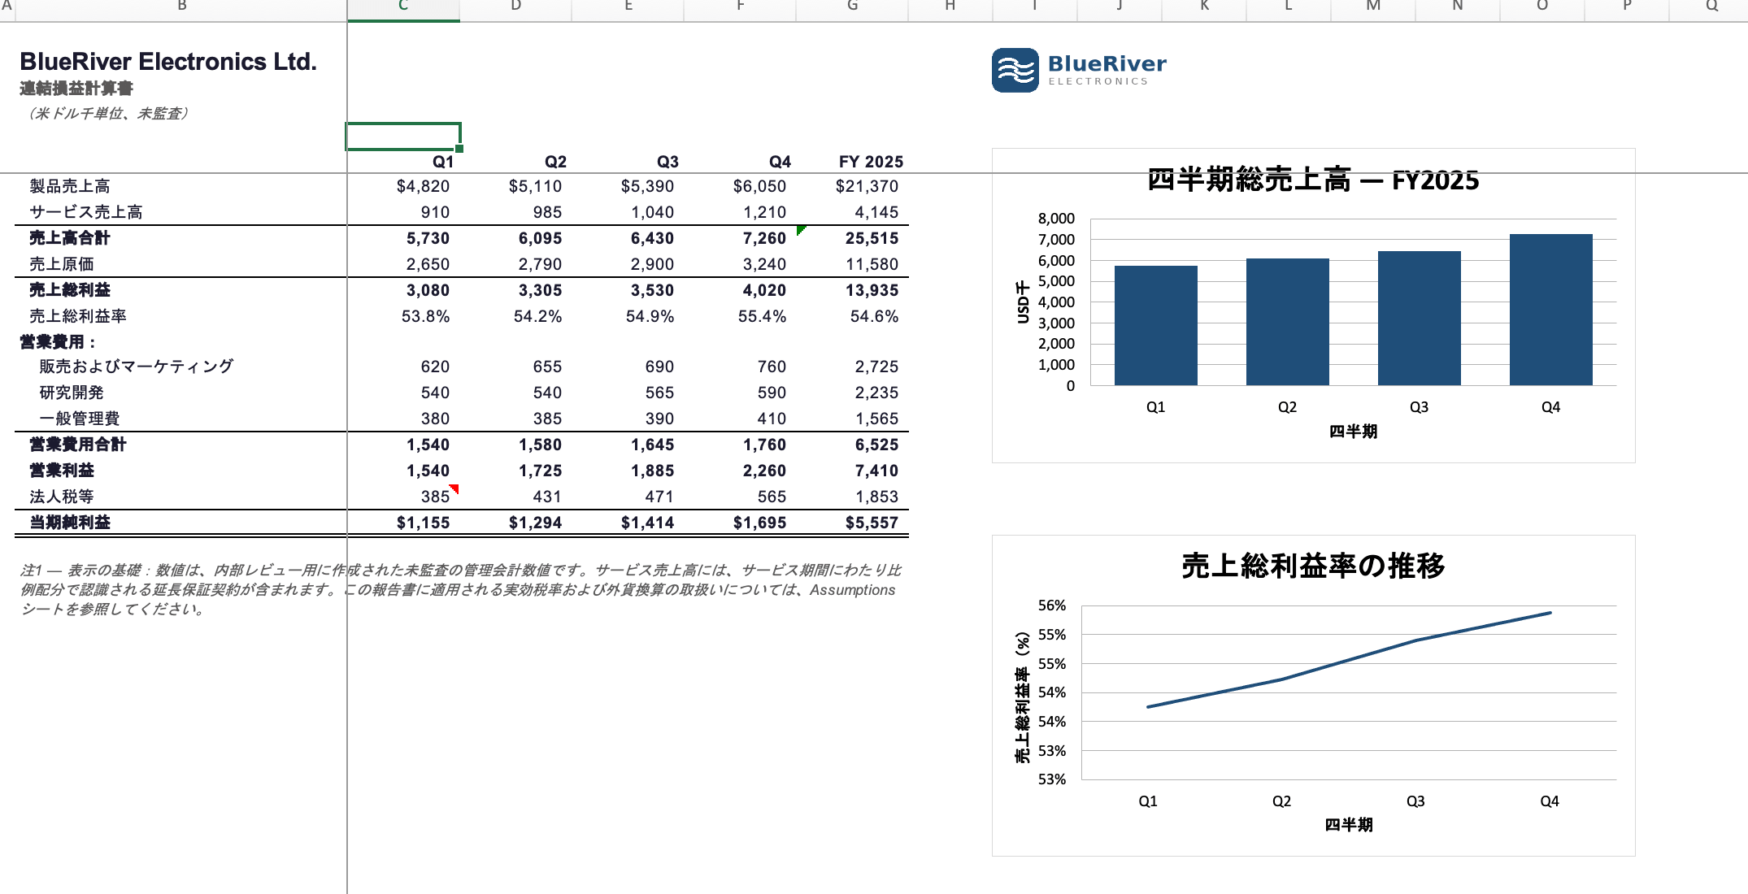Click the USD千 axis label

1023,302
